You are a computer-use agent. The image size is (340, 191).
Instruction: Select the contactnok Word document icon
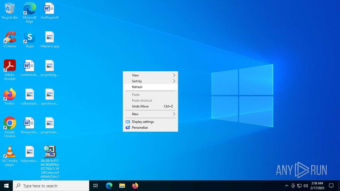(x=29, y=68)
